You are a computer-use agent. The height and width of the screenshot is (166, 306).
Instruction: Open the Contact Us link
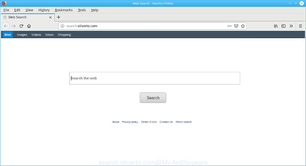[x=166, y=122]
